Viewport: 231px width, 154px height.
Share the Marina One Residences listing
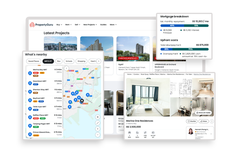[x=204, y=121]
